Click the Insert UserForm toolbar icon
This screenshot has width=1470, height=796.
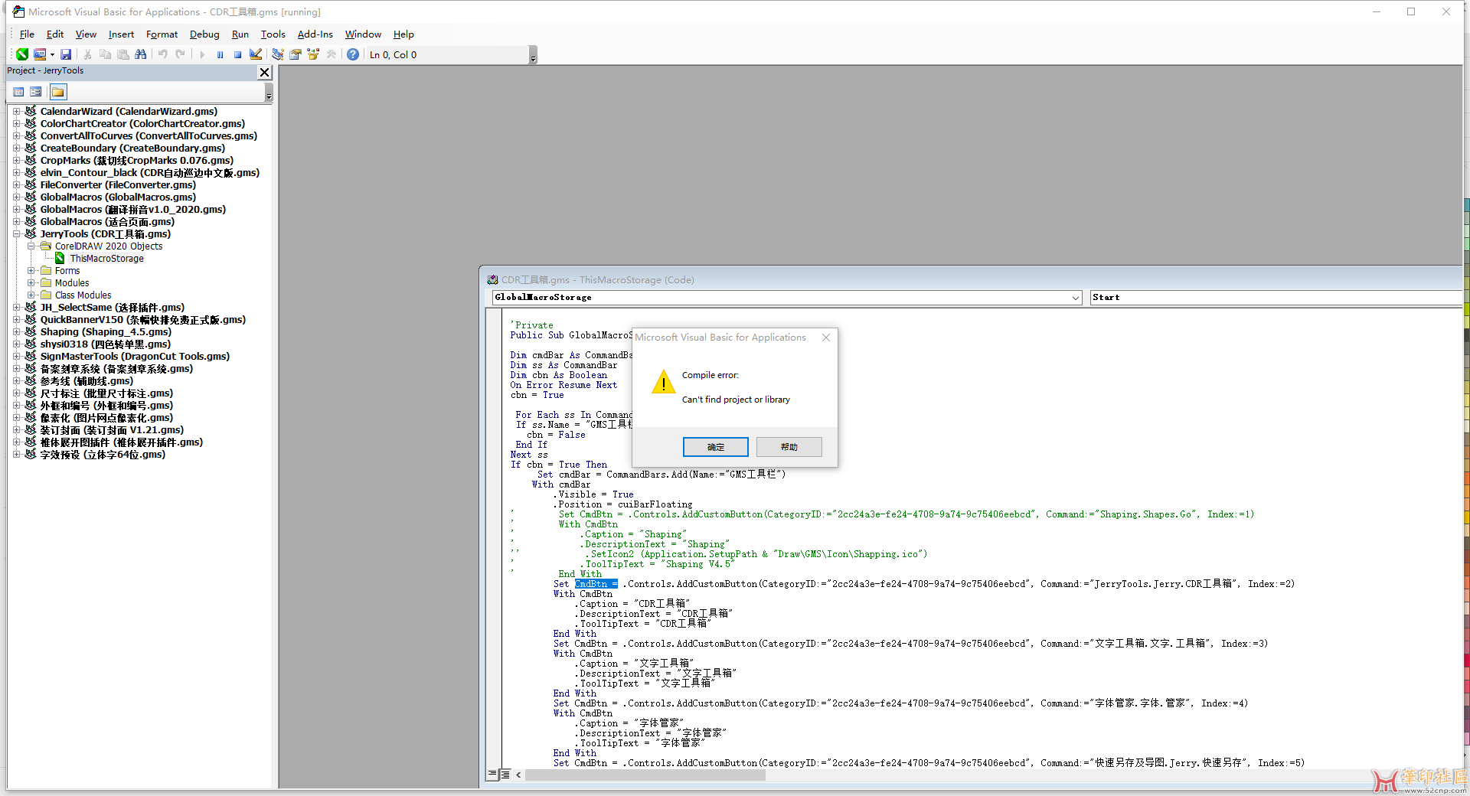pyautogui.click(x=40, y=54)
